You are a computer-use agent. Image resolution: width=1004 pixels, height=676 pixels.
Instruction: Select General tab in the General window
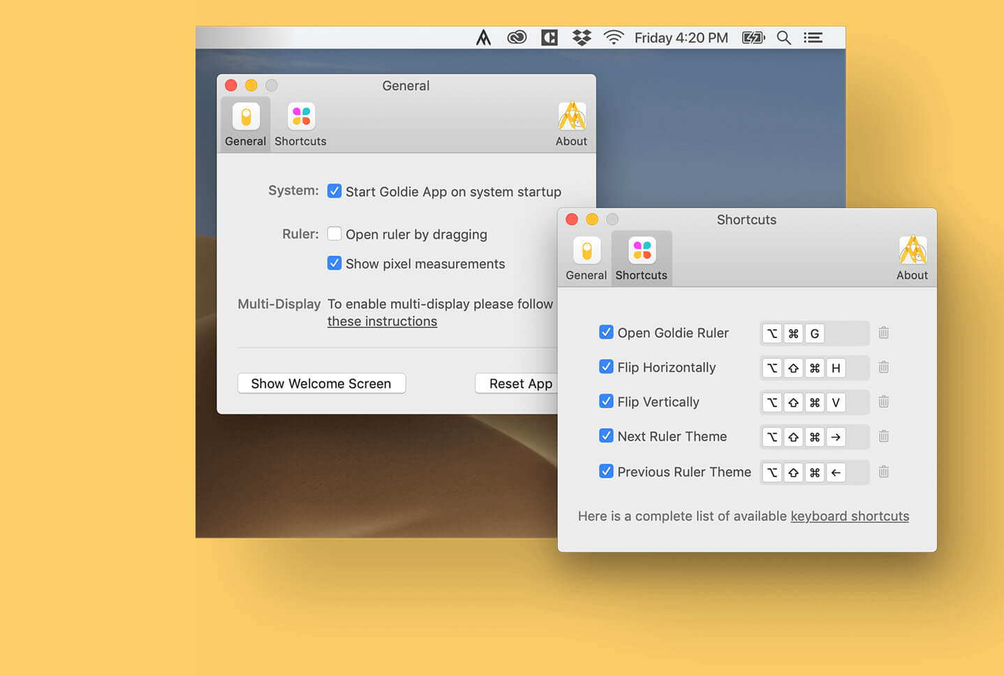pyautogui.click(x=246, y=124)
